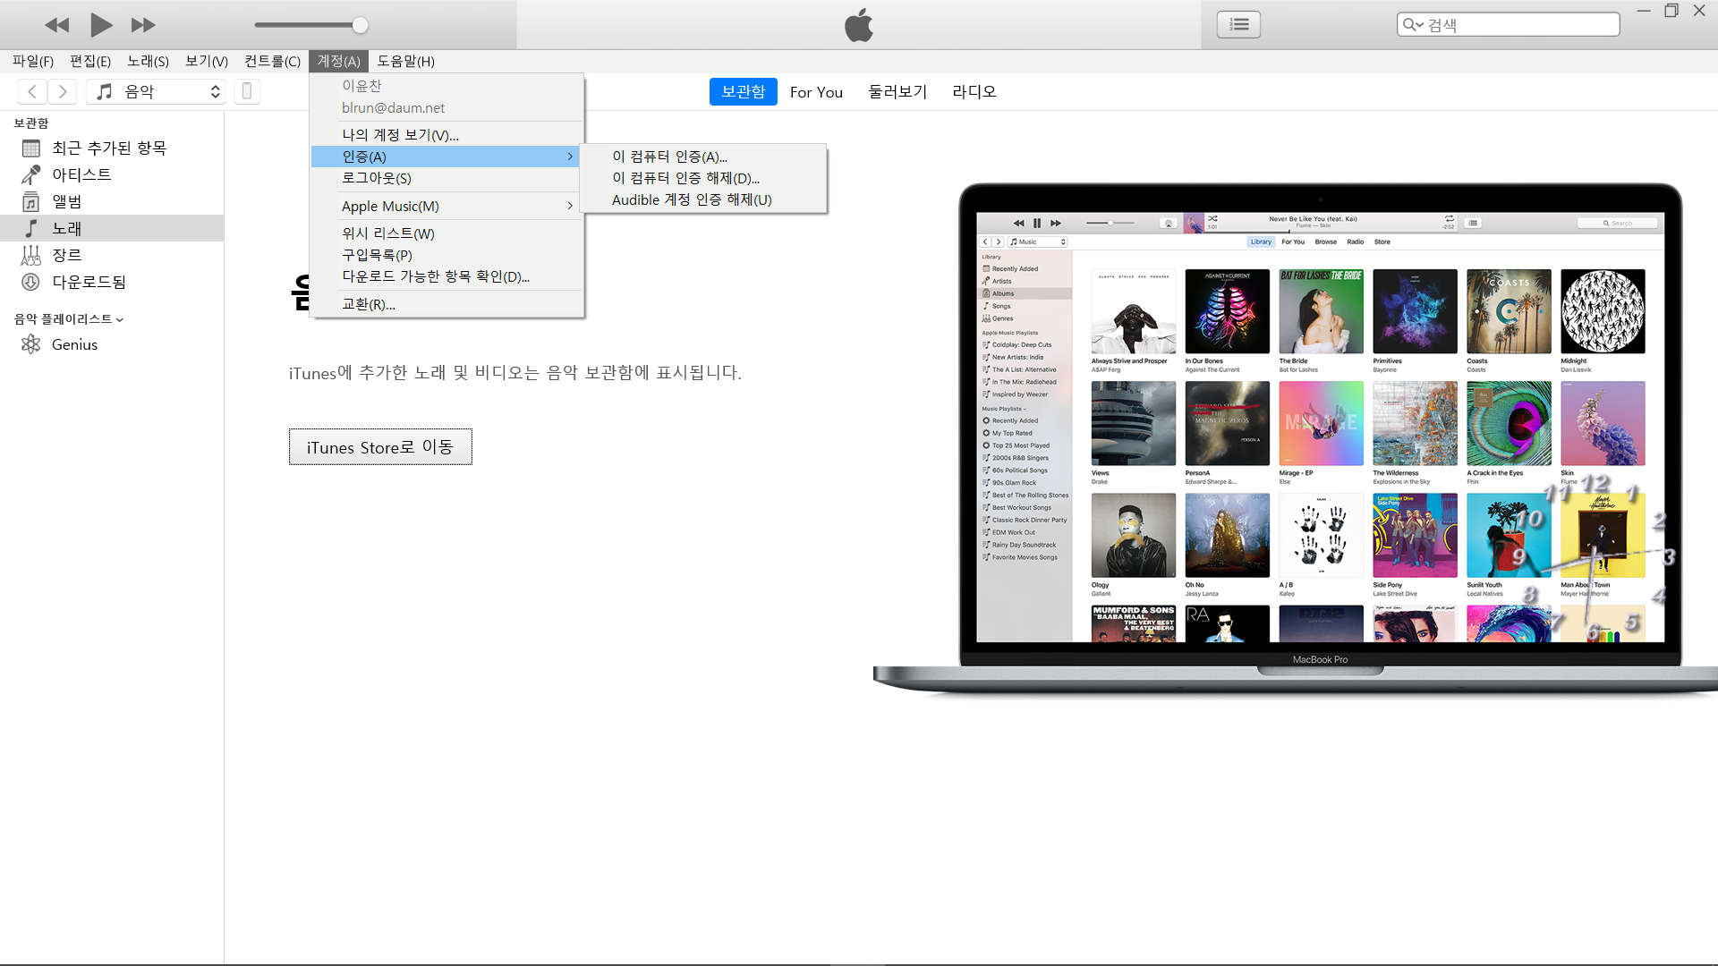
Task: Click the fast-forward playback button
Action: point(143,25)
